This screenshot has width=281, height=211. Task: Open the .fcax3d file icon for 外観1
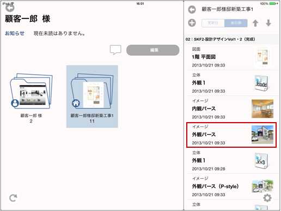coord(261,83)
